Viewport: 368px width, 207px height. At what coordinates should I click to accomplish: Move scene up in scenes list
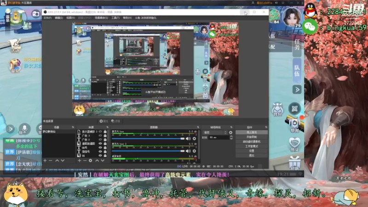pyautogui.click(x=57, y=161)
